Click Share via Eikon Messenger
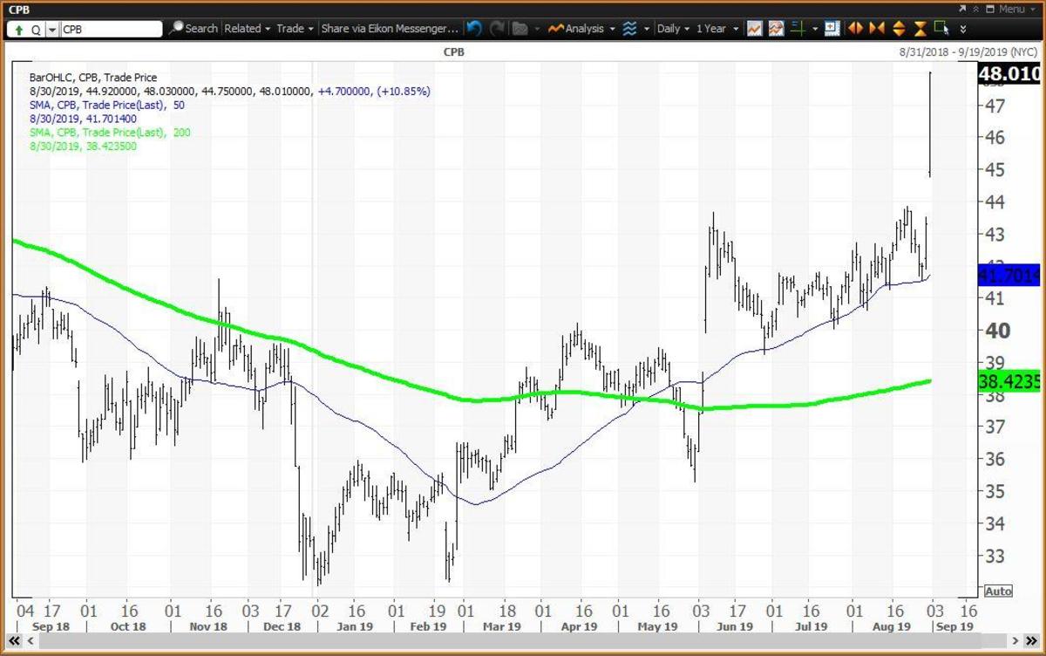This screenshot has width=1046, height=656. point(388,29)
